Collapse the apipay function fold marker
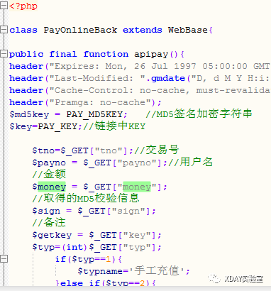Image resolution: width=271 pixels, height=291 pixels. tap(4, 54)
